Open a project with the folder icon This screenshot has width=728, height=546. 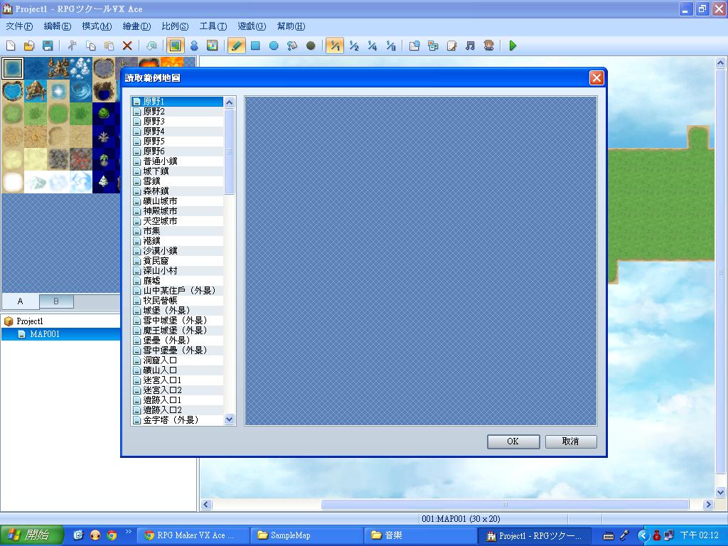pos(28,45)
